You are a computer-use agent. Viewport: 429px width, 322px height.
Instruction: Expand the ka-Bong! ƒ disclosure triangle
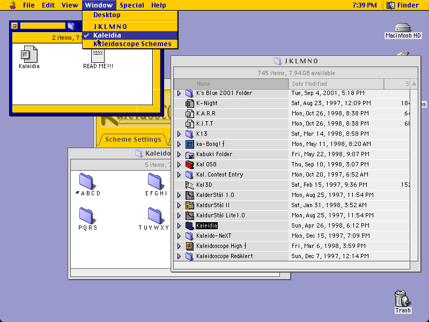179,144
